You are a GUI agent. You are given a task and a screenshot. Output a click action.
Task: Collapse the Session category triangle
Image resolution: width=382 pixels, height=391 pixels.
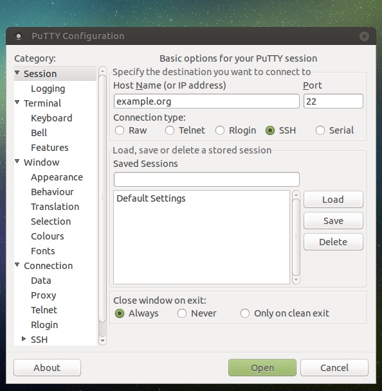(17, 73)
